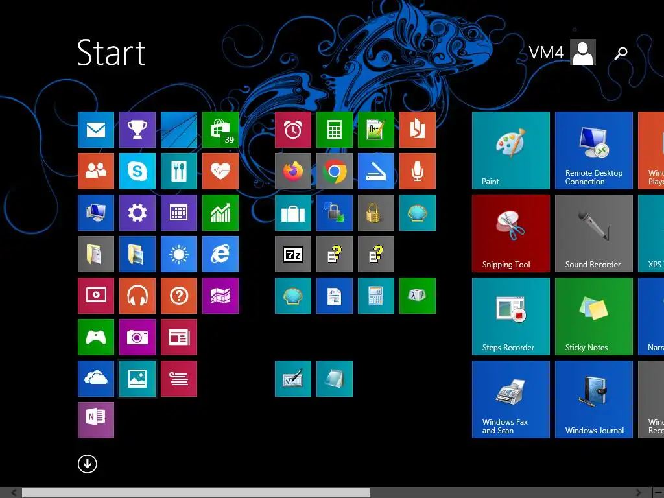Launch Remote Desktop Connection tile
This screenshot has height=498, width=664.
coord(594,150)
